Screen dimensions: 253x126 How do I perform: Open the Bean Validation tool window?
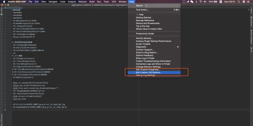click(x=251, y=37)
